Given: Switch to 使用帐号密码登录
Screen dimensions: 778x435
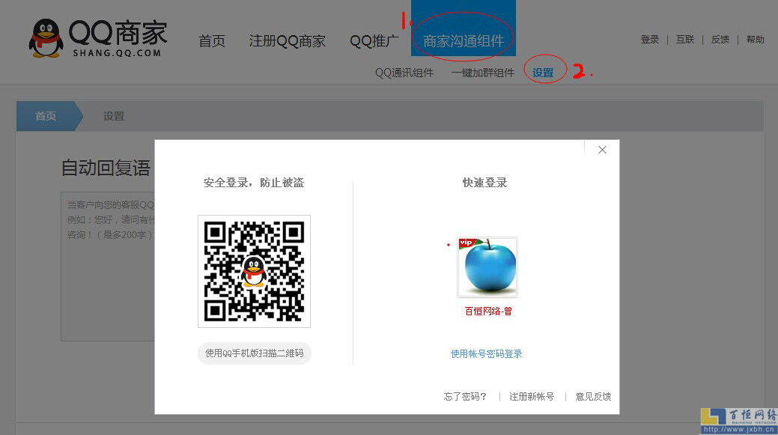Looking at the screenshot, I should point(485,354).
